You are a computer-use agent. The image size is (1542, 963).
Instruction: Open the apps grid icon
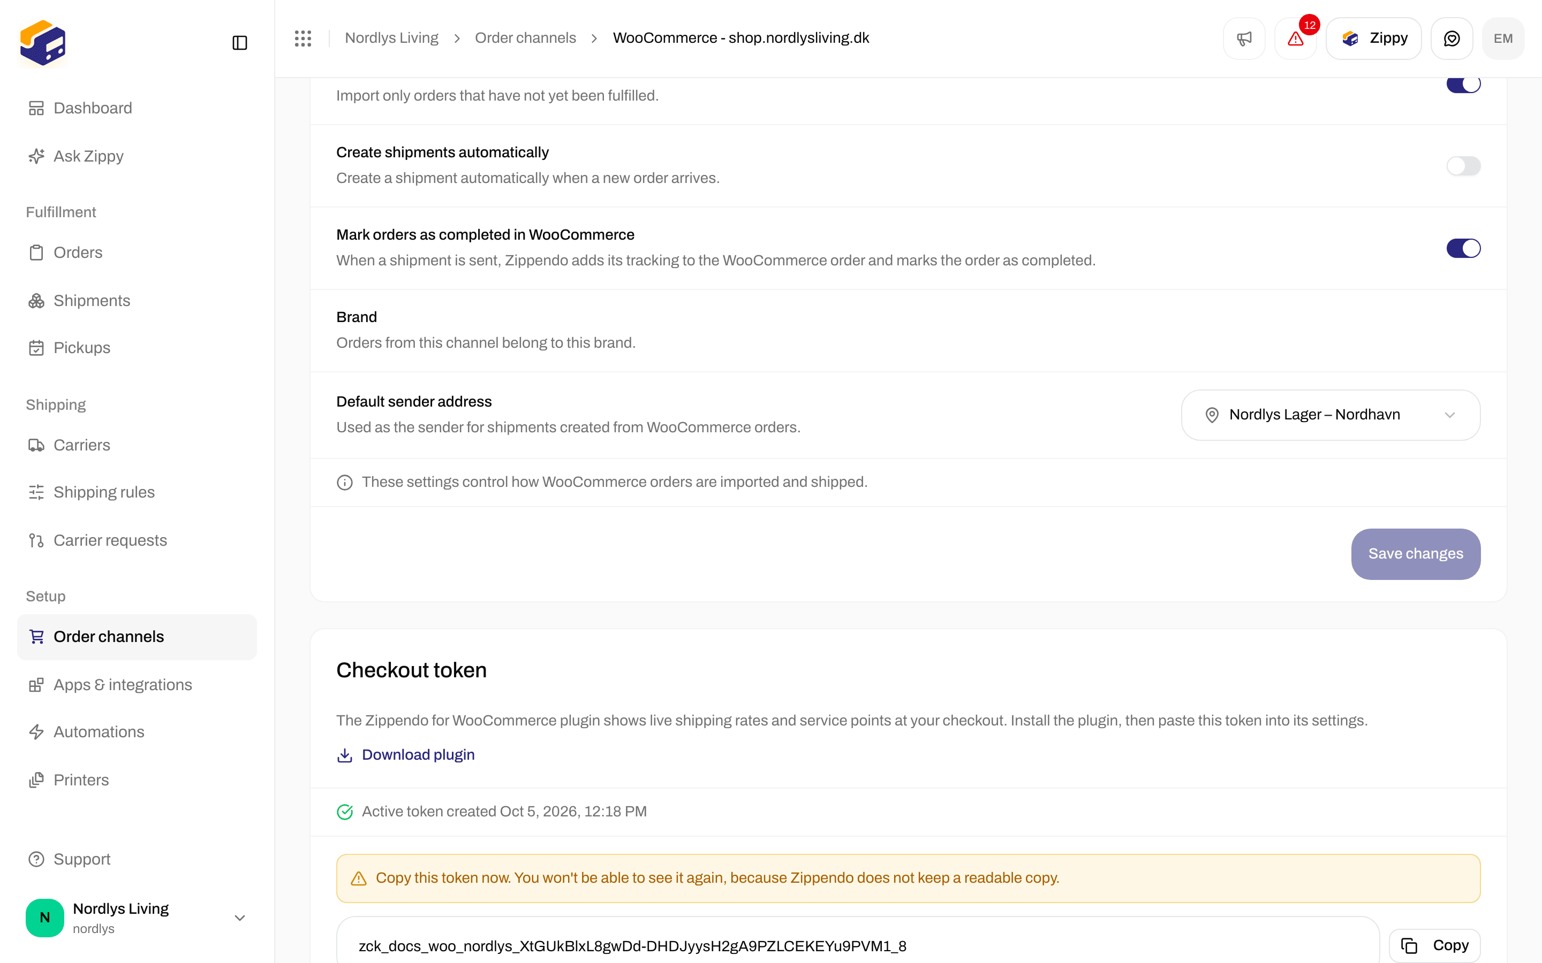pos(303,38)
